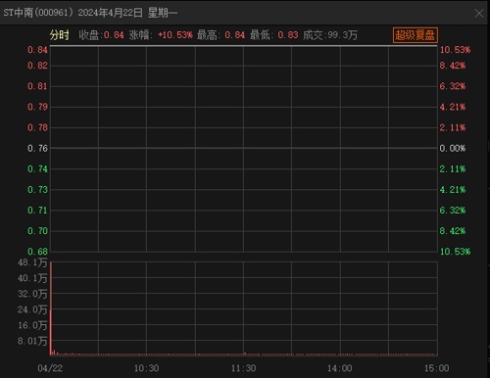Image resolution: width=490 pixels, height=378 pixels.
Task: Click the 48.1万 volume axis label
Action: tap(32, 262)
